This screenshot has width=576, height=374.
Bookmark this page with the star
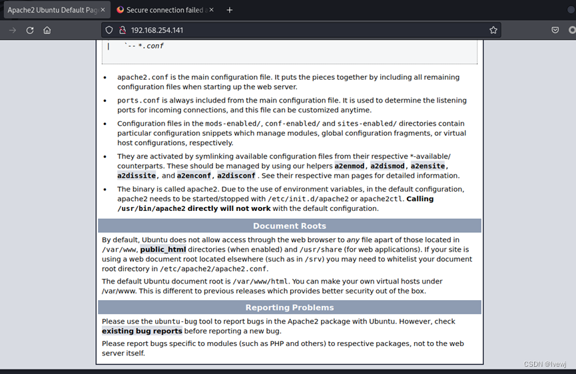pos(493,30)
